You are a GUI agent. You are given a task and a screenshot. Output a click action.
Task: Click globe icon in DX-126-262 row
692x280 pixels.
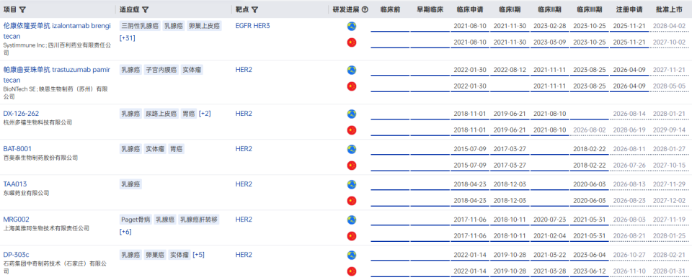click(x=352, y=114)
